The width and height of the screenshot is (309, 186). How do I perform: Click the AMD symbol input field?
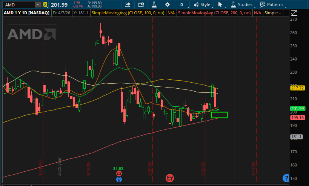pos(19,5)
